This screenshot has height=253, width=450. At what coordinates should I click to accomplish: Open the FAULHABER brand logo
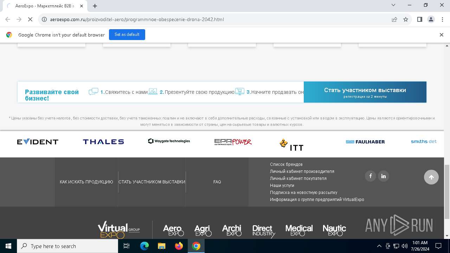coord(365,142)
